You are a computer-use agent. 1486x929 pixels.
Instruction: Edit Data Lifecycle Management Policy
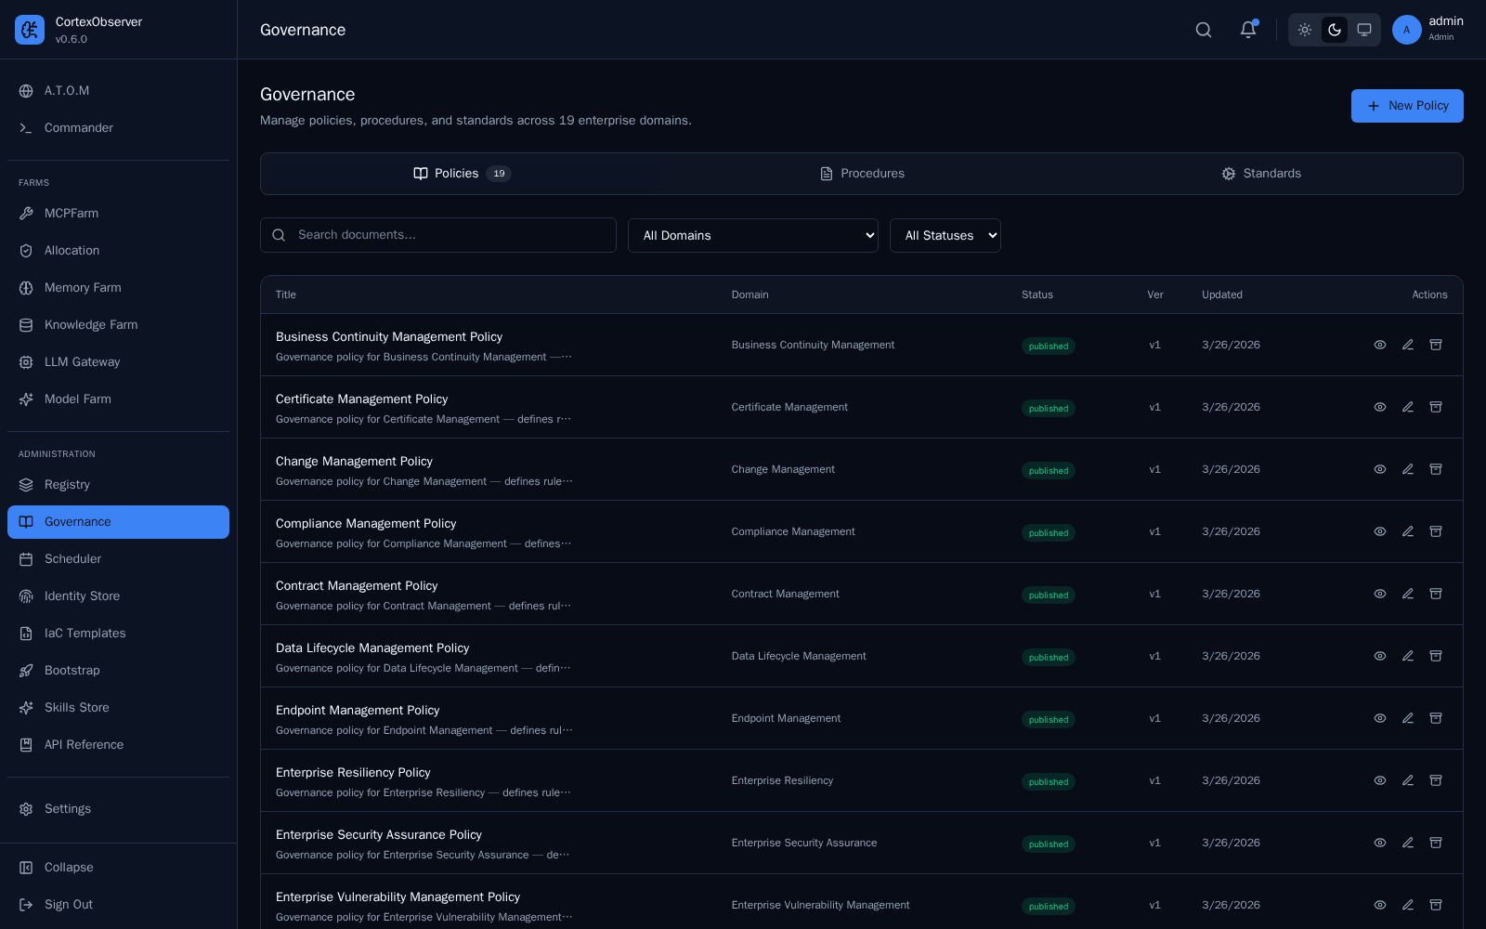(1408, 656)
